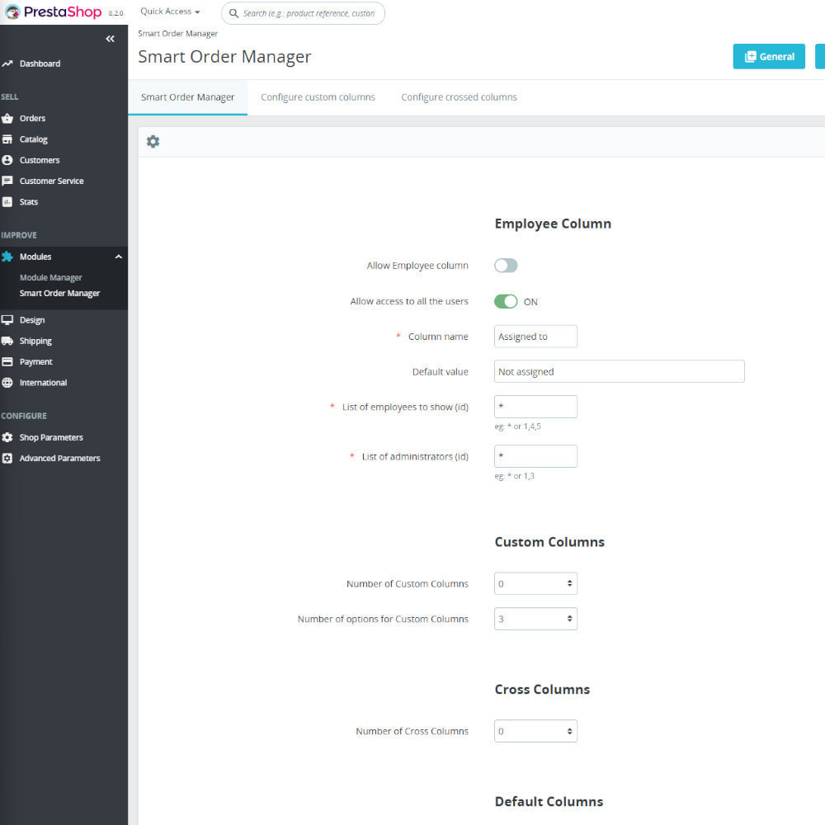Turn off Allow access to all users
825x825 pixels.
coord(506,301)
